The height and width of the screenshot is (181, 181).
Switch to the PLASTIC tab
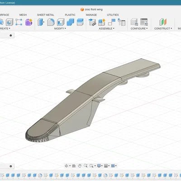click(70, 15)
